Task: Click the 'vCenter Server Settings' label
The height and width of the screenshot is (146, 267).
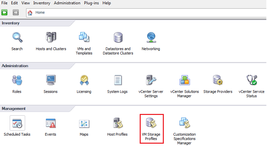Action: tap(151, 94)
